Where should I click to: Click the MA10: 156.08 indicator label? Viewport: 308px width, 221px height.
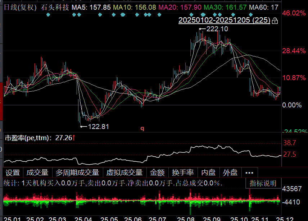point(135,8)
